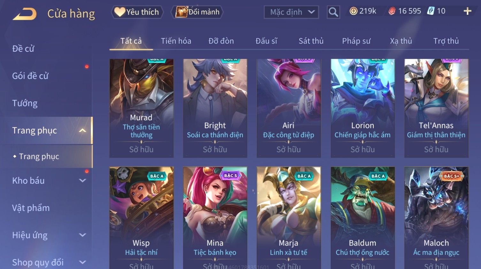Open the Murad Thợ săn tiền thưởng skin card
Screen dimensions: 481x269
tap(141, 108)
